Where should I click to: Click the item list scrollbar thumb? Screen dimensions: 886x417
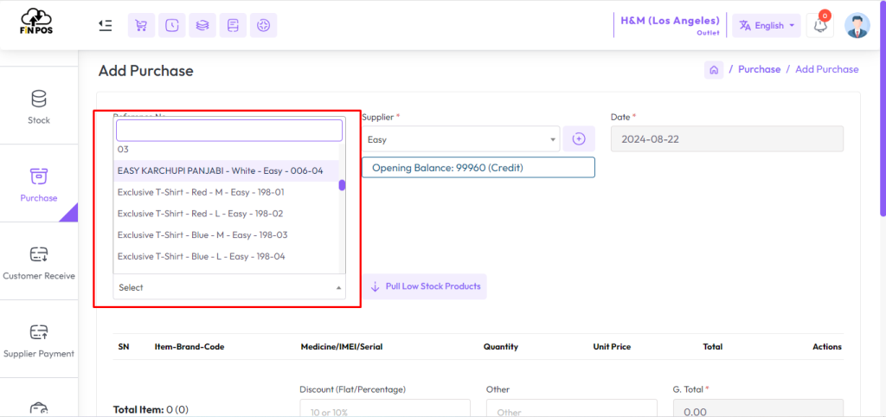342,185
